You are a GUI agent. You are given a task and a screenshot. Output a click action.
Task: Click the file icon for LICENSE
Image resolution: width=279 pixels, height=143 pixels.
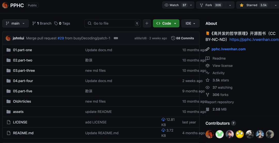pos(8,122)
